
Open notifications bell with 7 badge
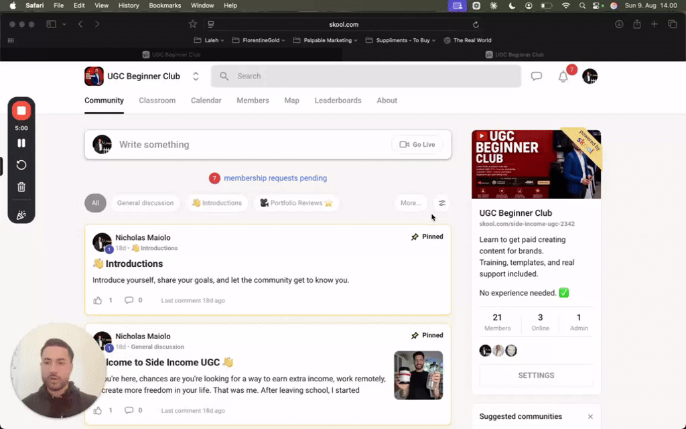pos(563,76)
